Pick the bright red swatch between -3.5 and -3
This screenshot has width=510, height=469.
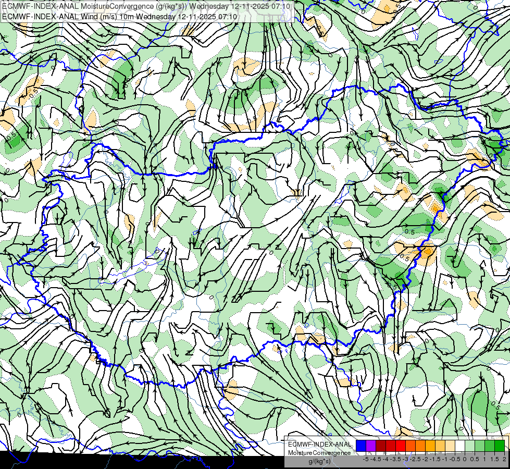pyautogui.click(x=401, y=446)
